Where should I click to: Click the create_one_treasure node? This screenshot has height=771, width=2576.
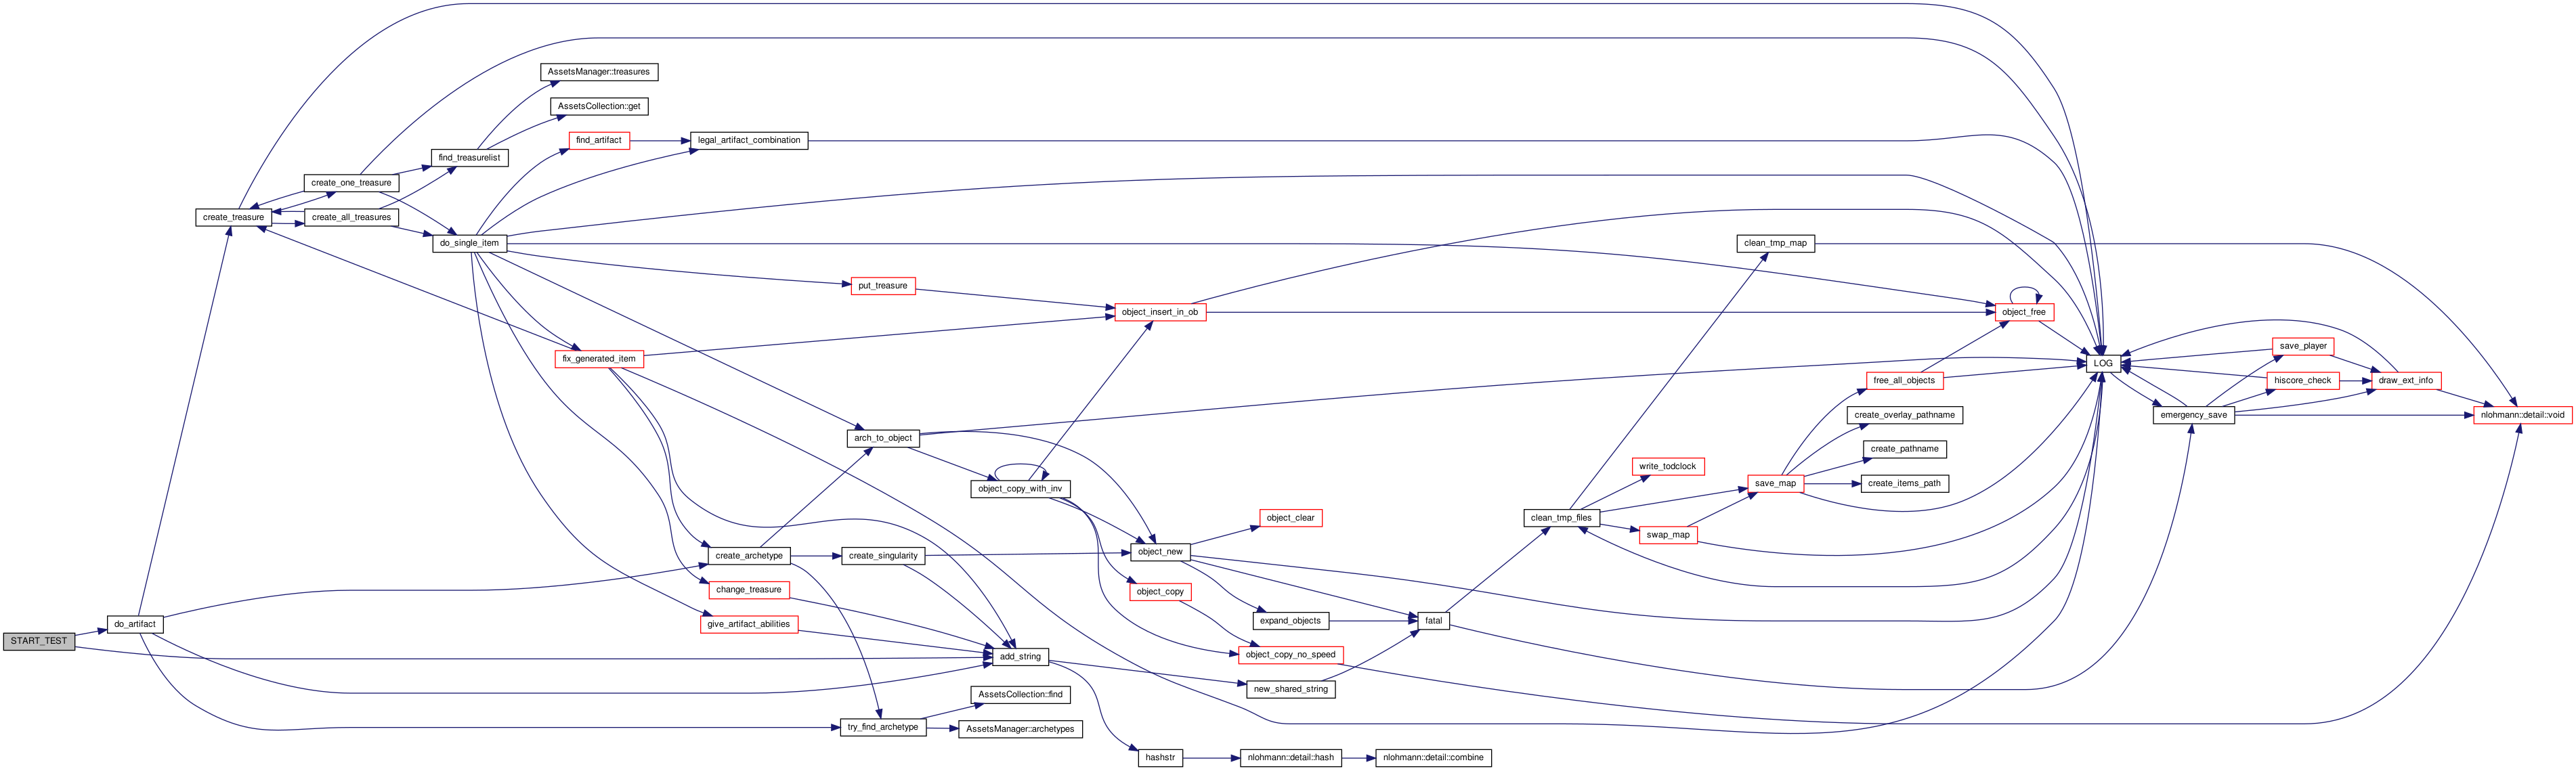point(351,183)
